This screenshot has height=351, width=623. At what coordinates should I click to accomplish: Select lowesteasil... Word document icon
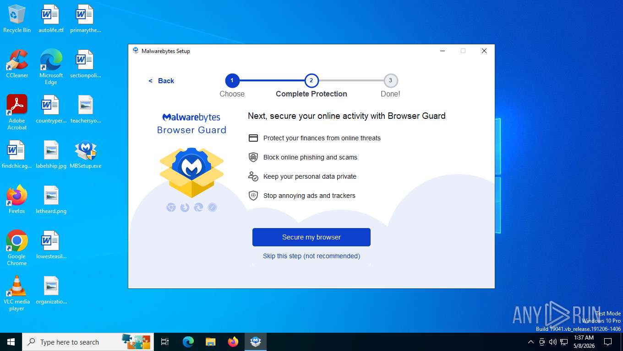click(x=51, y=245)
